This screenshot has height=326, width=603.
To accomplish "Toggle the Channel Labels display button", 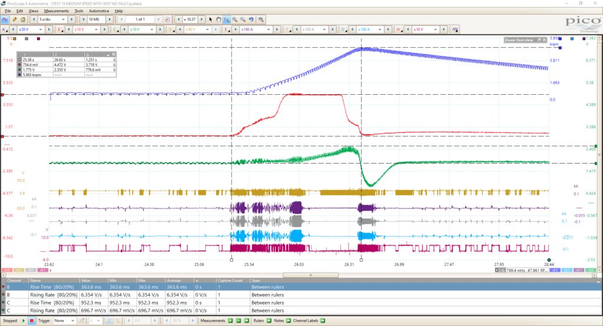I will [x=323, y=321].
